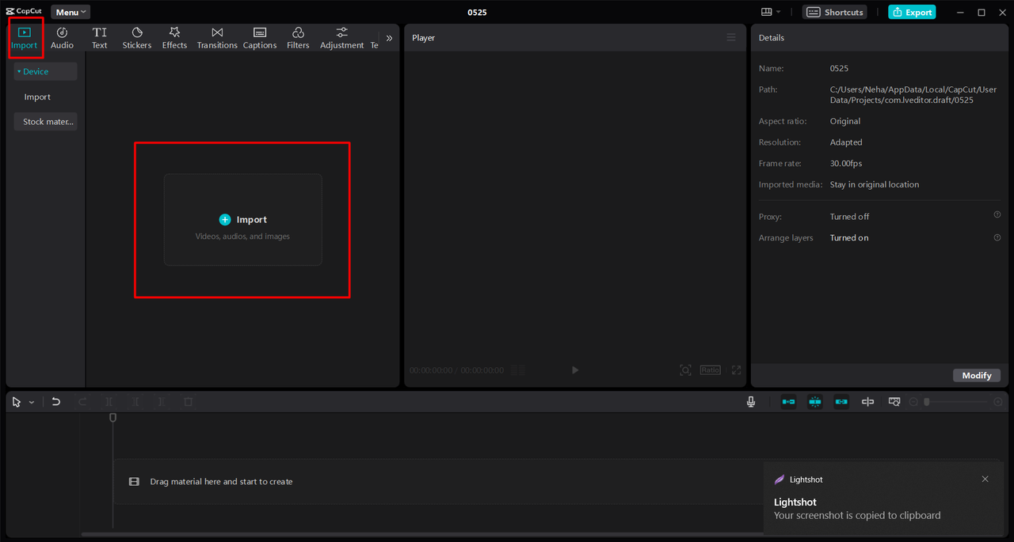Show Proxy help info icon
1014x542 pixels.
coord(997,215)
